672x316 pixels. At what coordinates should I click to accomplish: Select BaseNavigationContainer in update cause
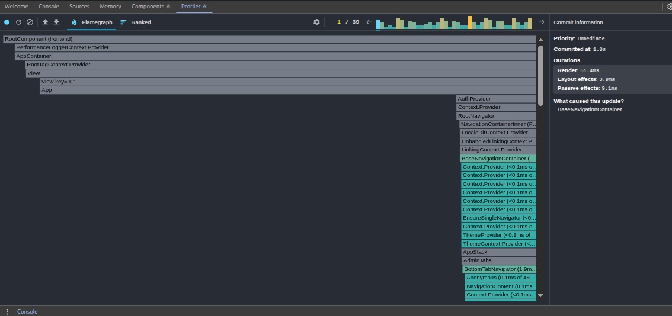(589, 109)
